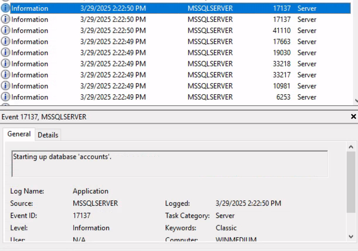Screen dimensions: 358x251
Task: Click MSSQLSERVER source in the 6253 row
Action: click(x=210, y=97)
